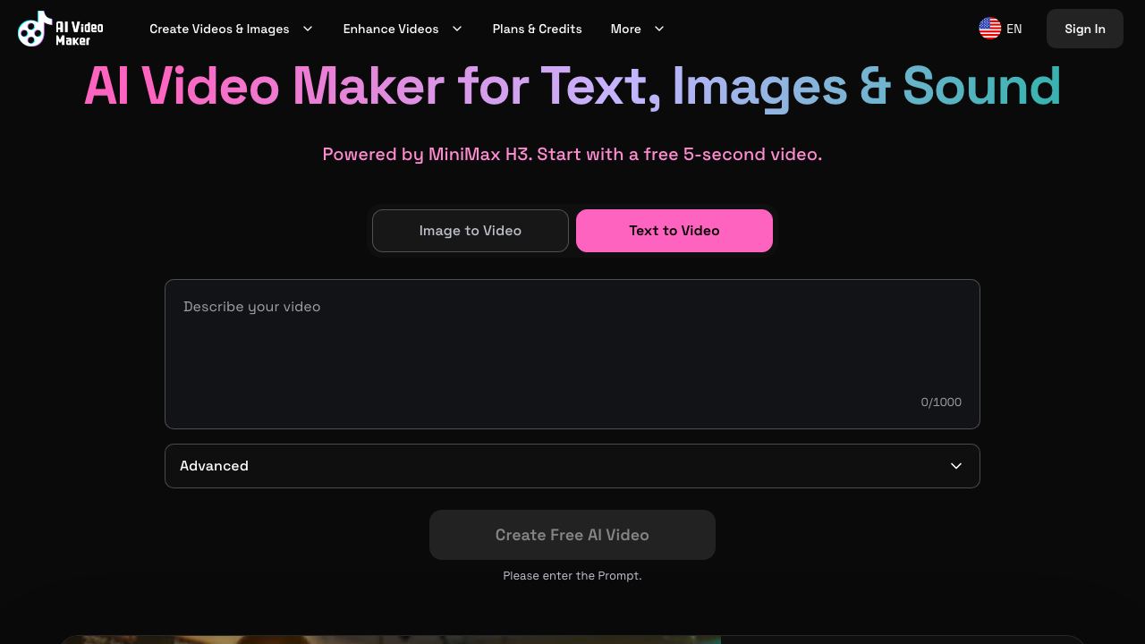Screen dimensions: 1145x644
Task: Click the Advanced chevron arrow
Action: pyautogui.click(x=956, y=466)
